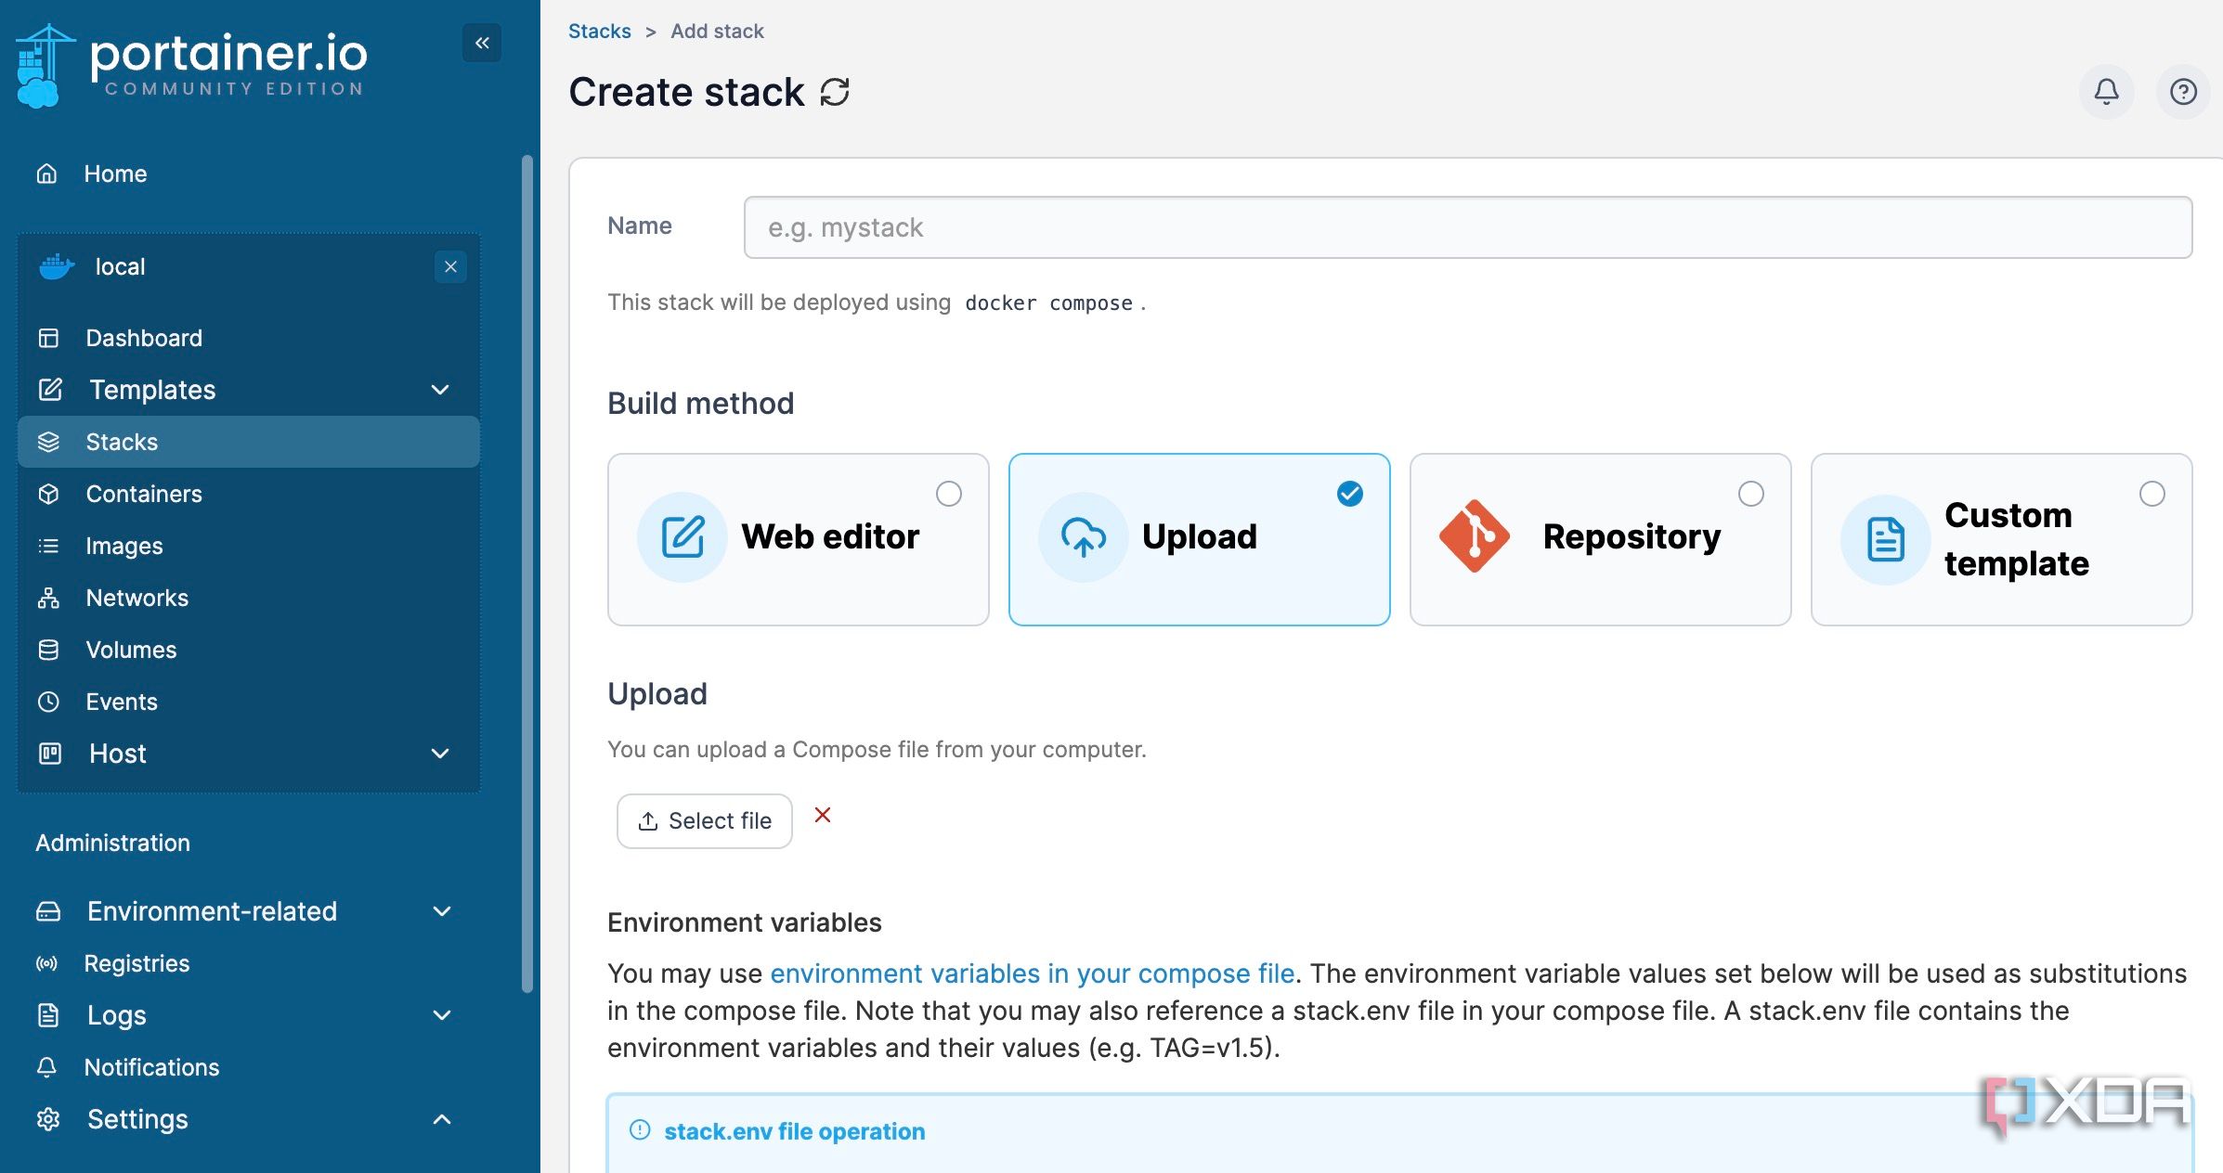Select the Web editor radio button

pos(949,494)
